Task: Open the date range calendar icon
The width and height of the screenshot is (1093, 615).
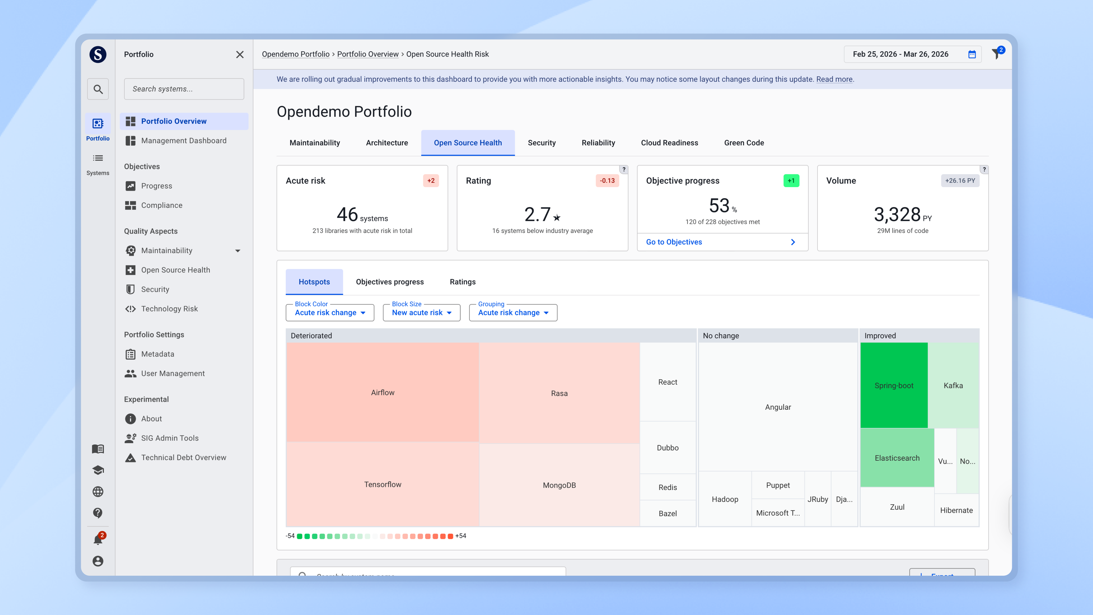Action: click(x=972, y=54)
